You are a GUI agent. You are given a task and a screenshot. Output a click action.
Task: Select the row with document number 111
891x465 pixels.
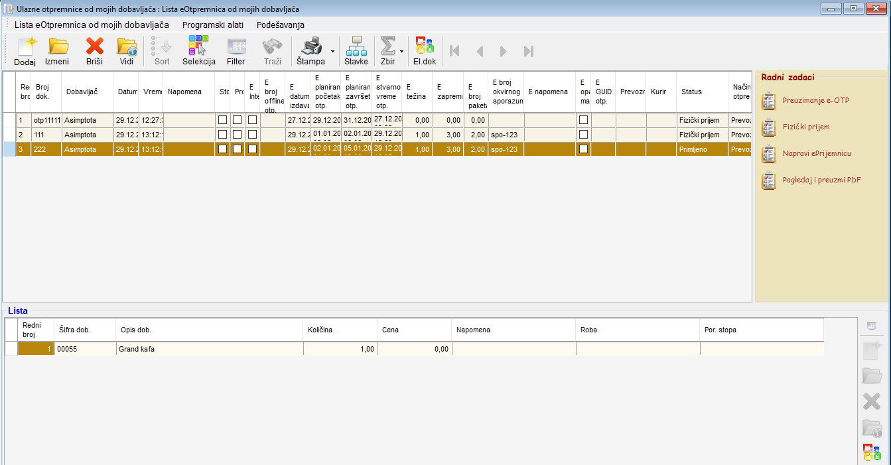(46, 135)
